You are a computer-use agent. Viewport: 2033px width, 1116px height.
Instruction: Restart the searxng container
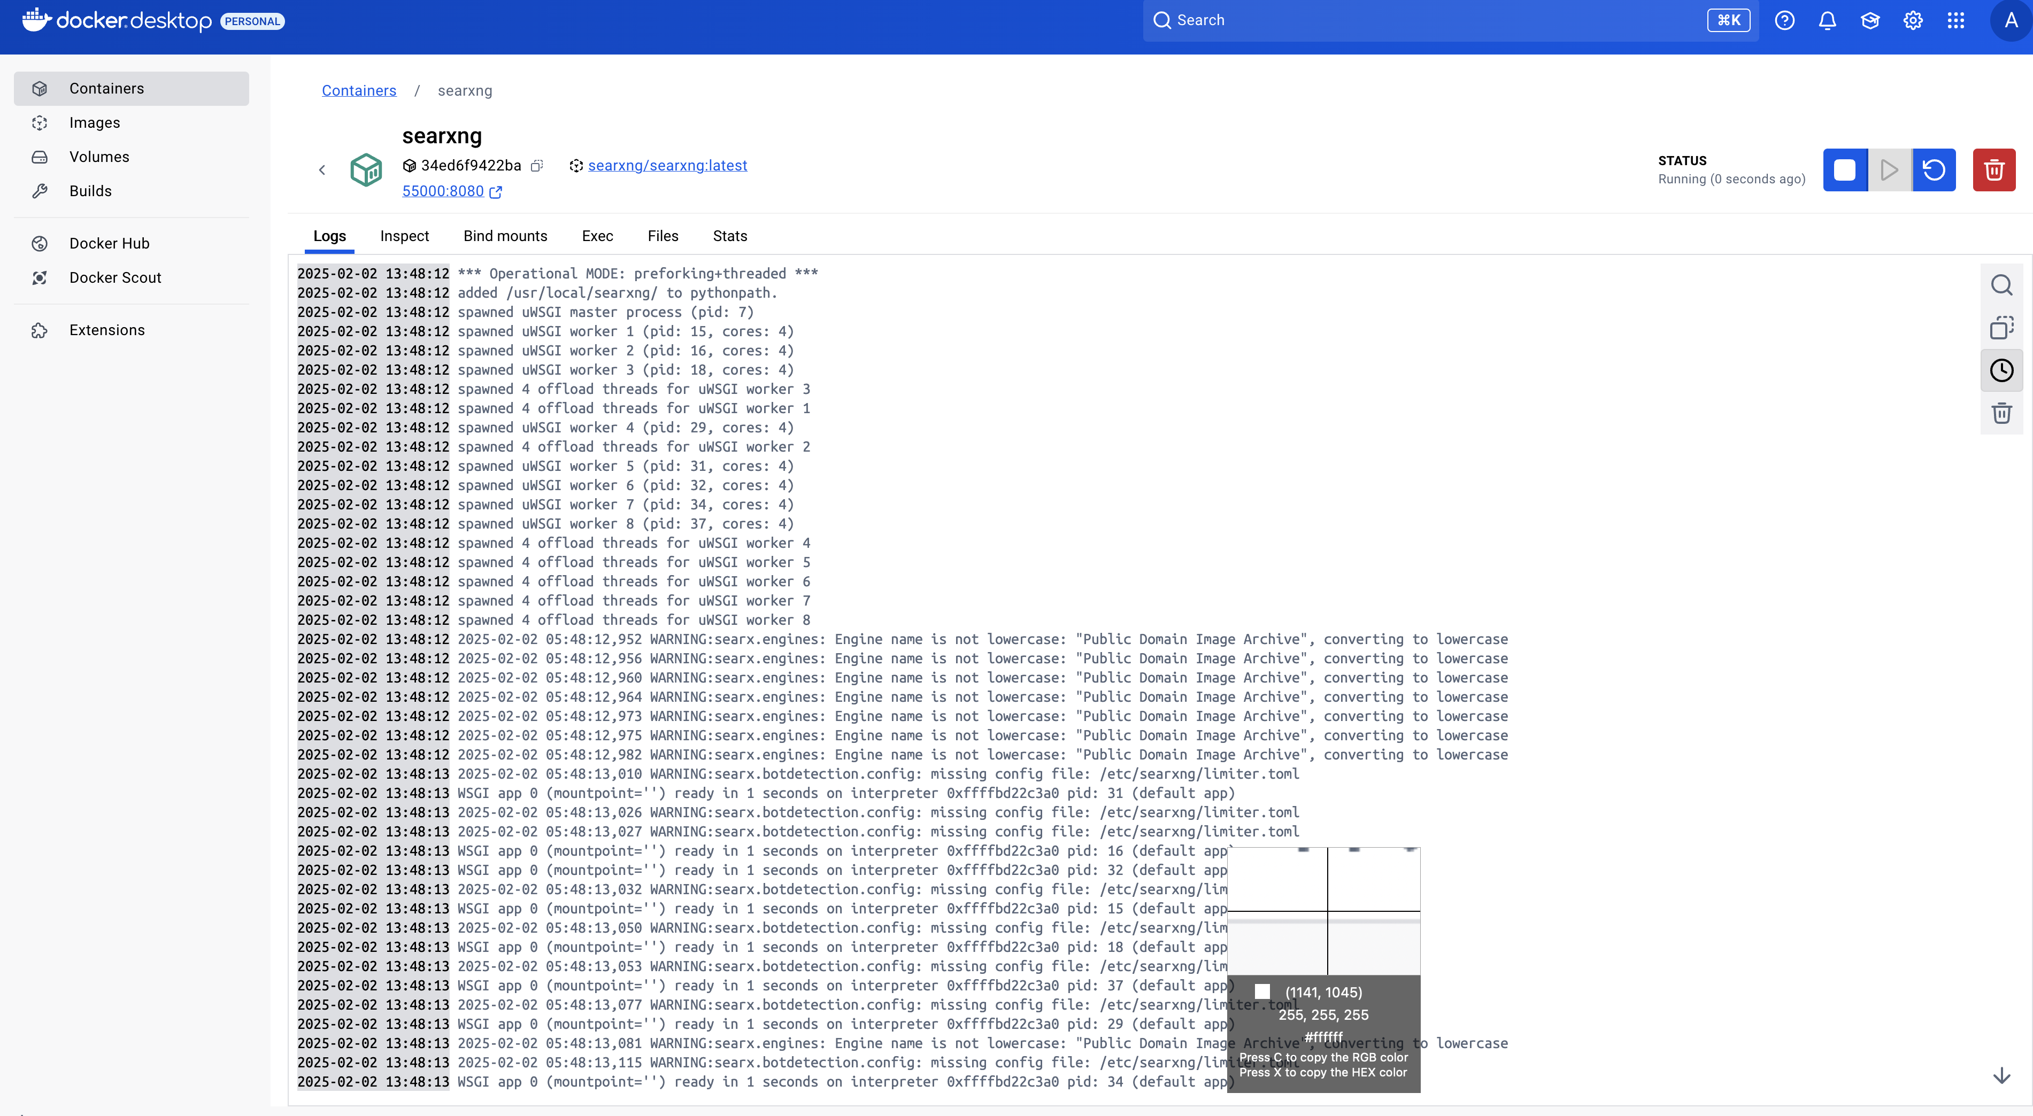(1934, 169)
